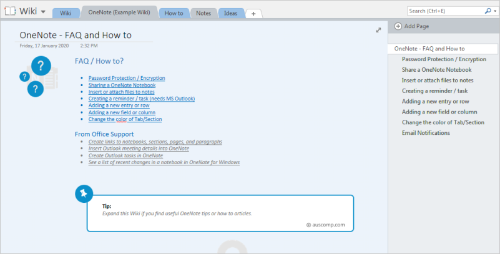This screenshot has width=500, height=254.
Task: Click the Tip: label in the box
Action: click(x=107, y=206)
